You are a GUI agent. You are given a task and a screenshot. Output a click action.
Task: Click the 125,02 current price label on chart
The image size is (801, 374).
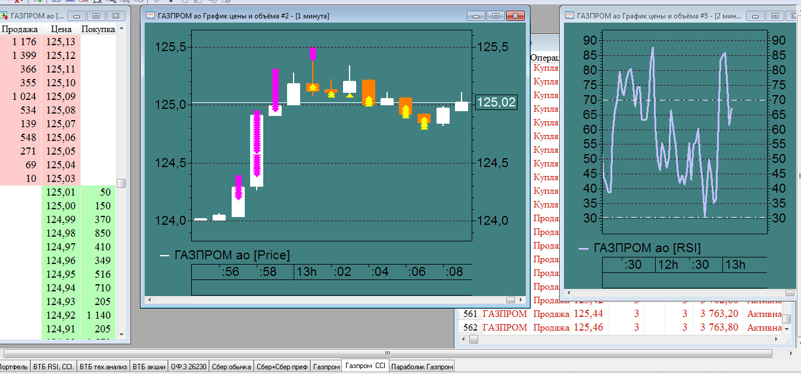coord(496,102)
